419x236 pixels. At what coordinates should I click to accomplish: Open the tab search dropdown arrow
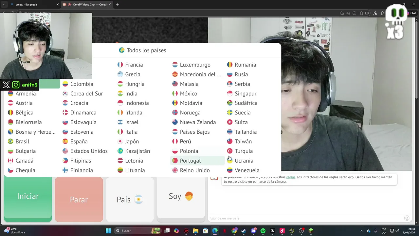click(4, 5)
